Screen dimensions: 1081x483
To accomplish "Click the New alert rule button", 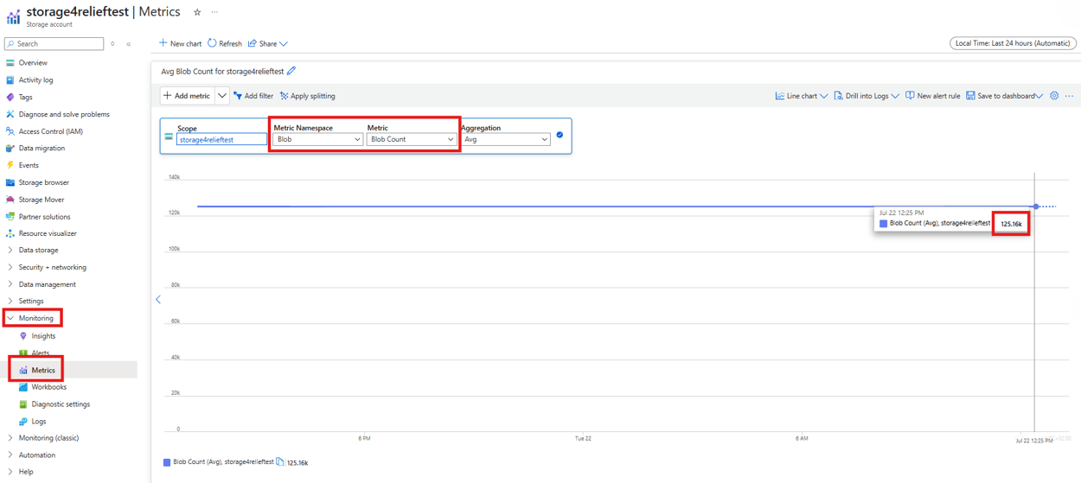I will pos(932,96).
